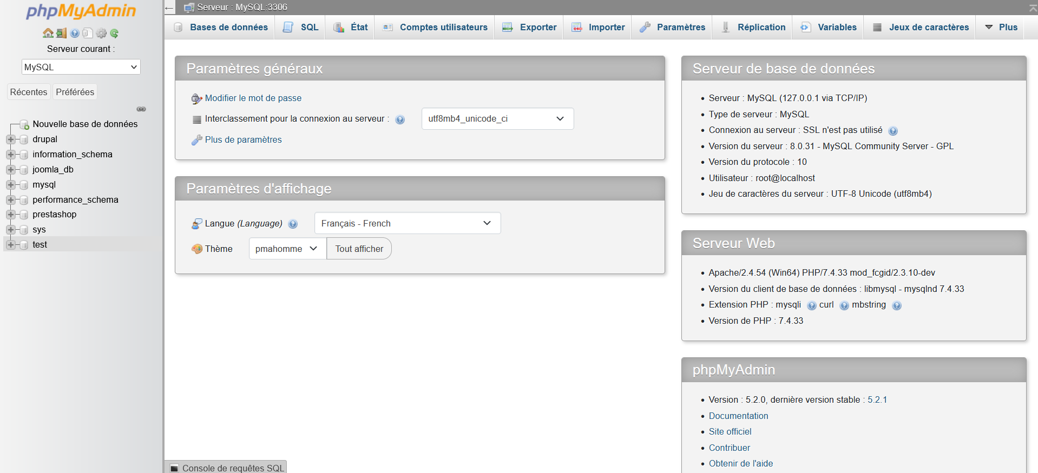Open the Serveur courant MySQL dropdown
Viewport: 1038px width, 473px height.
coord(81,67)
